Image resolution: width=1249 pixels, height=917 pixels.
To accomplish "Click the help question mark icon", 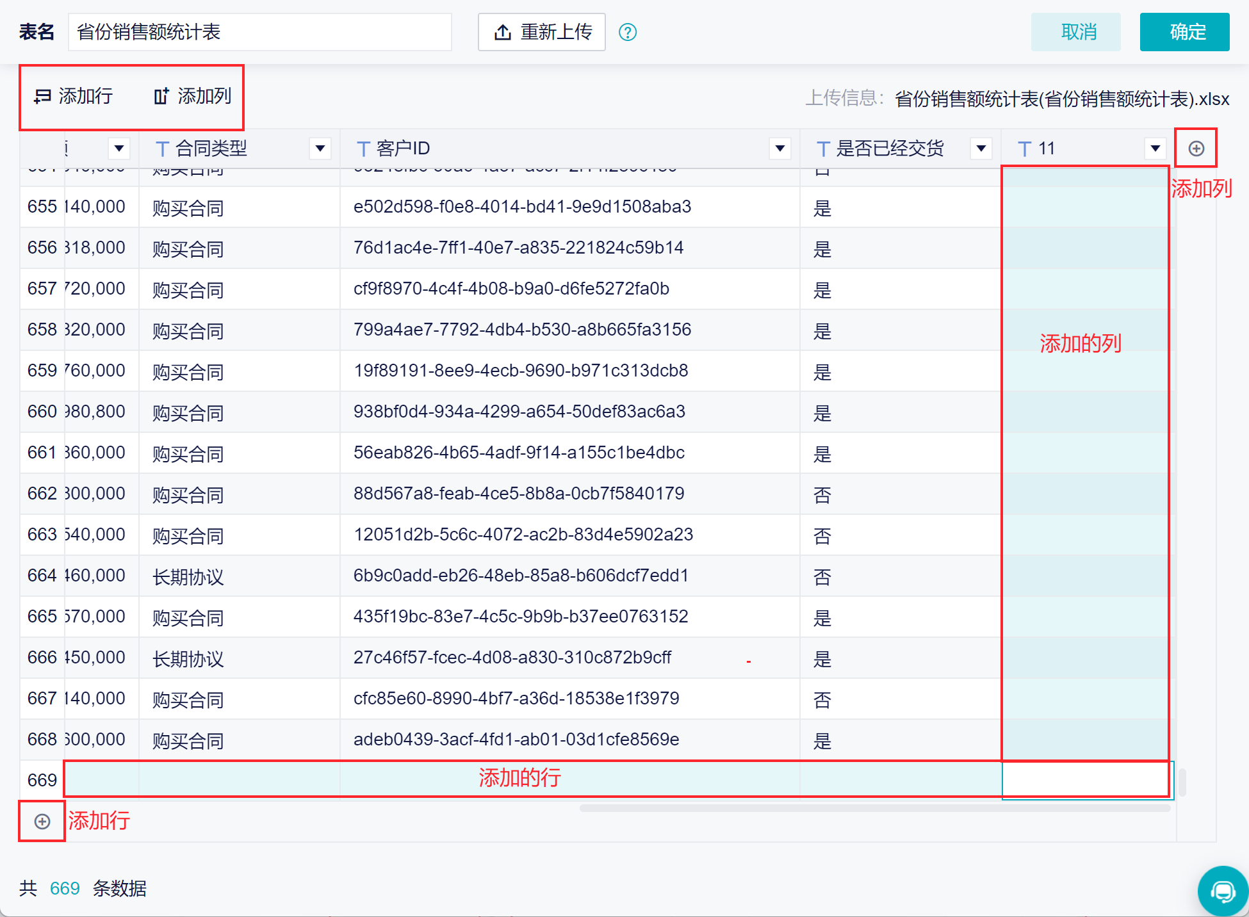I will pyautogui.click(x=628, y=32).
